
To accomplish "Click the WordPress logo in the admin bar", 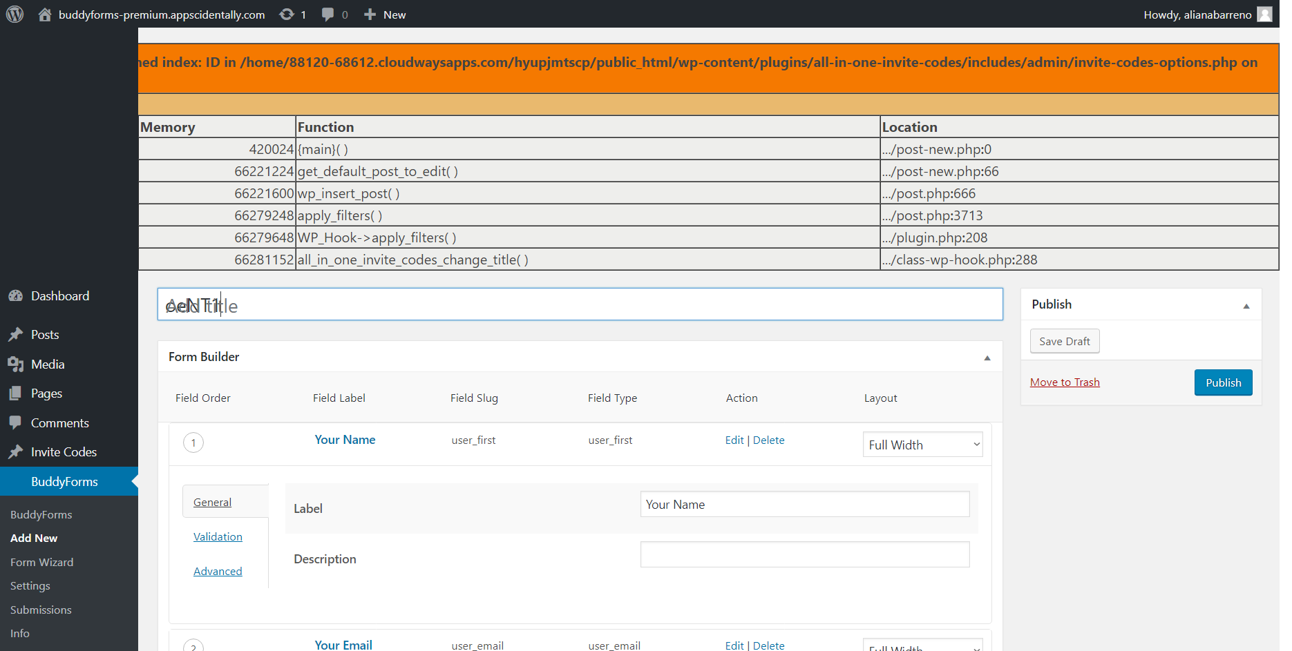I will [15, 14].
